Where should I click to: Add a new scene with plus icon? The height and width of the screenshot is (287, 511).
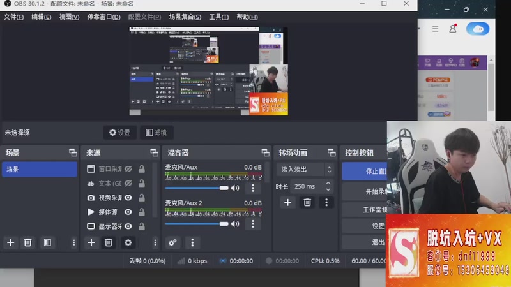coord(10,242)
